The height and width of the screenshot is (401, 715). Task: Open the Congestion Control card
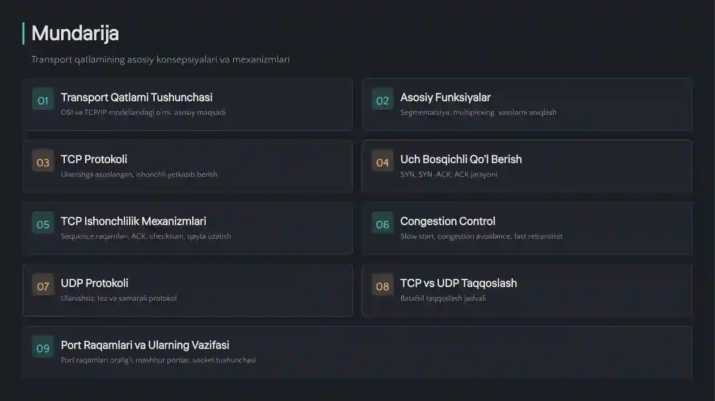pos(527,228)
